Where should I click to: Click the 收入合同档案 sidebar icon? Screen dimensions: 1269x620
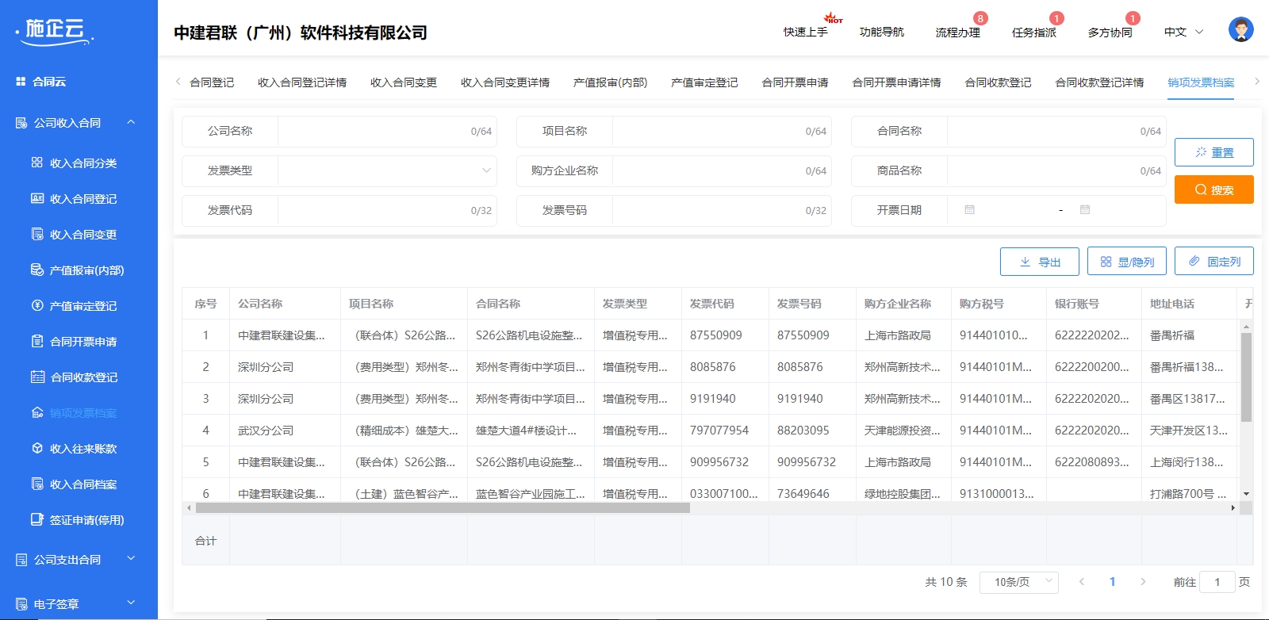[36, 484]
